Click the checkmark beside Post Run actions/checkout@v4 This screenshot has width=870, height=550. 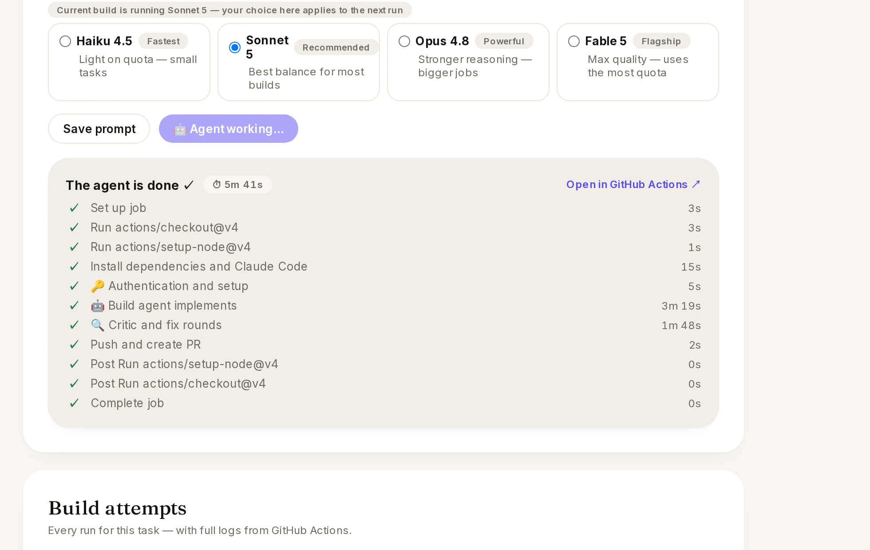pos(74,384)
